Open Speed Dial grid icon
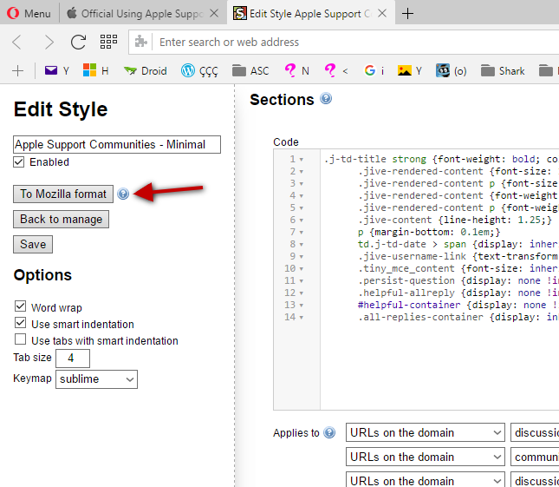This screenshot has width=559, height=487. click(108, 42)
